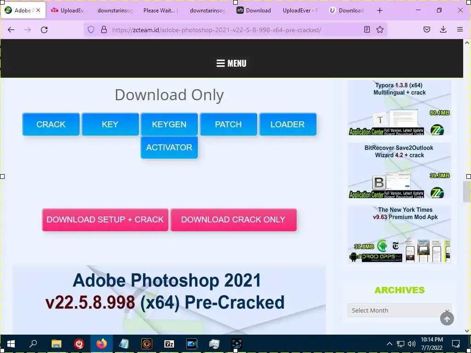Click DOWNLOAD SETUP + CRACK button
Image resolution: width=471 pixels, height=353 pixels.
(105, 220)
